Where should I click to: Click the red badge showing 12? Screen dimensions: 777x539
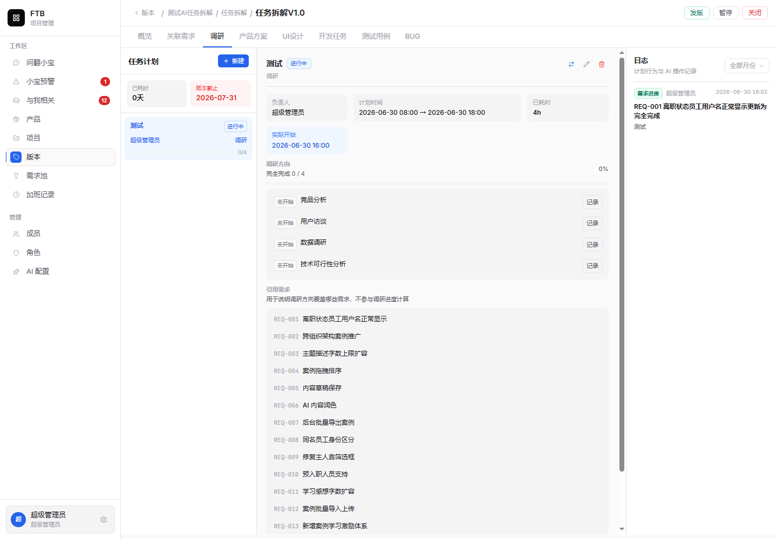click(x=104, y=100)
